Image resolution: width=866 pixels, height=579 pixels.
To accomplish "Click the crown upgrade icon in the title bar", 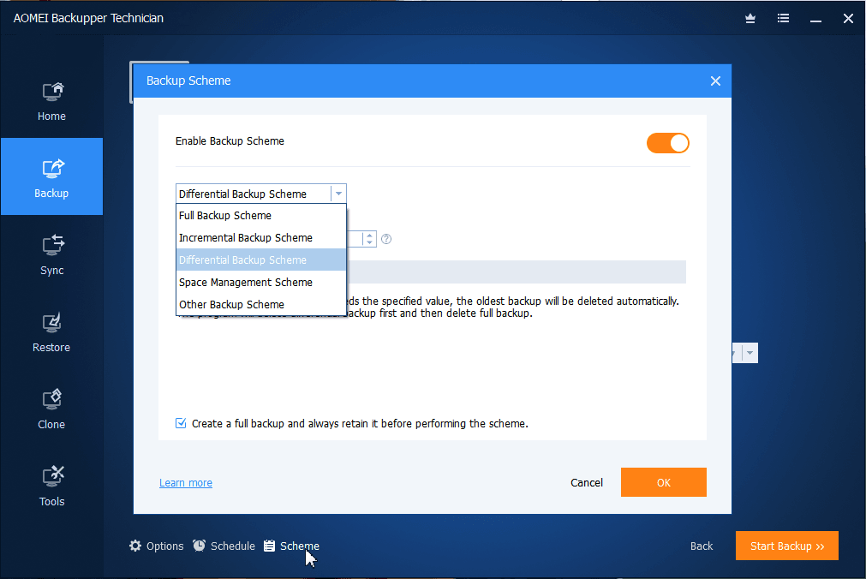I will coord(750,18).
